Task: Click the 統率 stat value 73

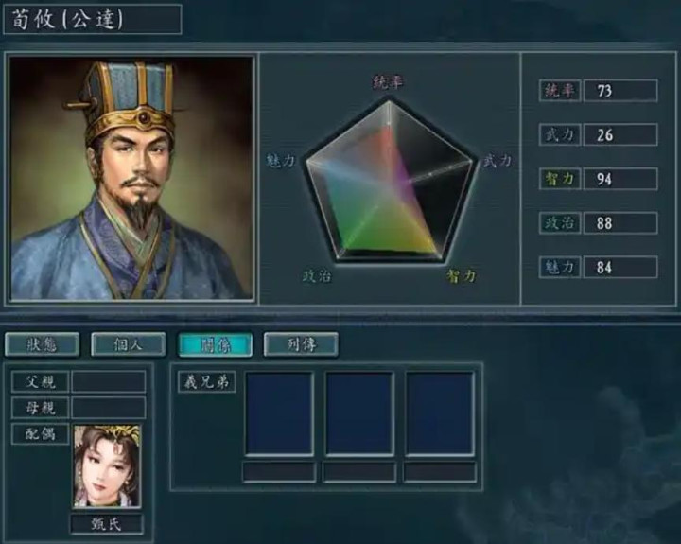Action: point(620,91)
